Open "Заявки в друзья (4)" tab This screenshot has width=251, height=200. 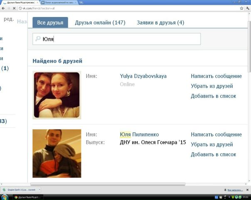click(x=160, y=22)
